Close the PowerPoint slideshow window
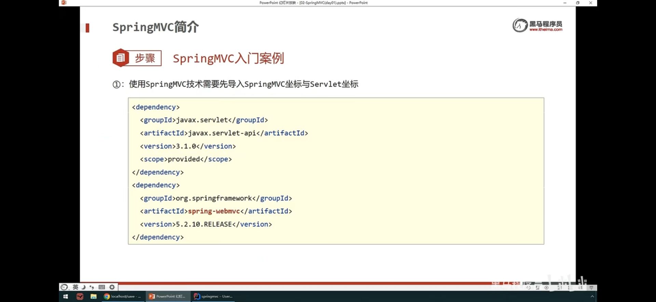This screenshot has width=656, height=302. (591, 3)
